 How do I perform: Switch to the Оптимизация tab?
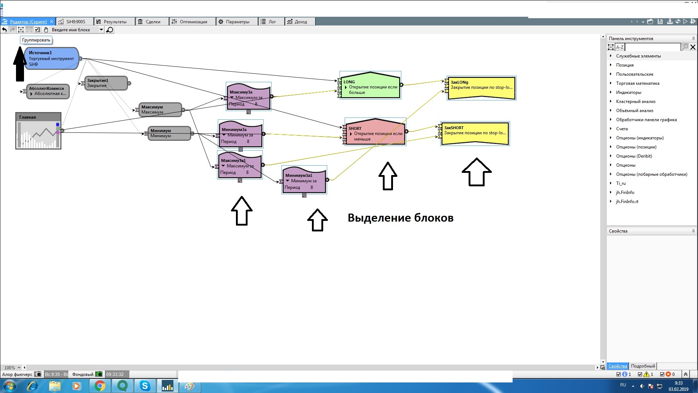point(193,22)
